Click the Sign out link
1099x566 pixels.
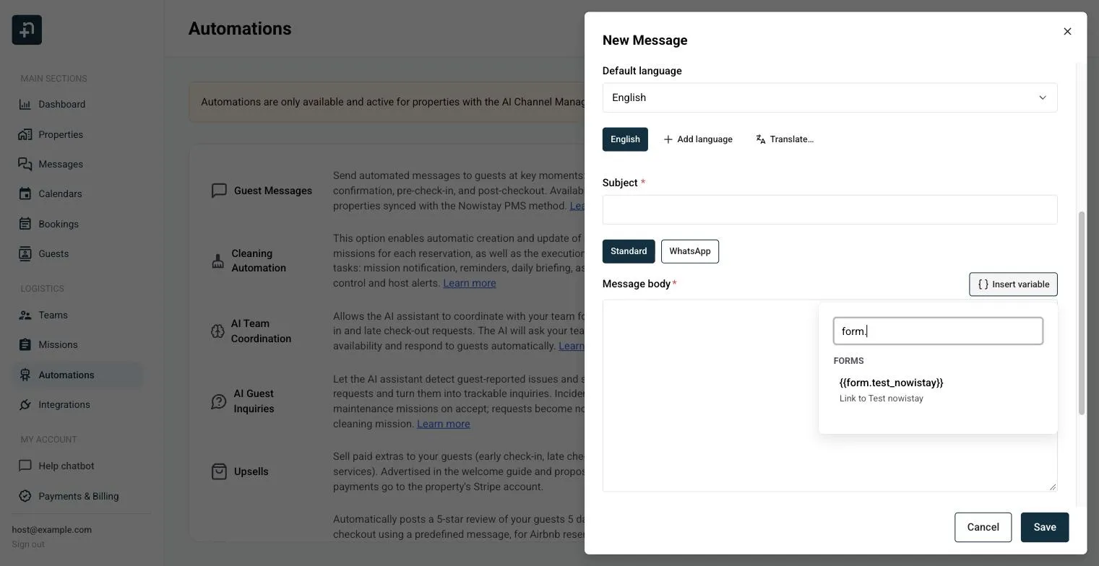(28, 544)
